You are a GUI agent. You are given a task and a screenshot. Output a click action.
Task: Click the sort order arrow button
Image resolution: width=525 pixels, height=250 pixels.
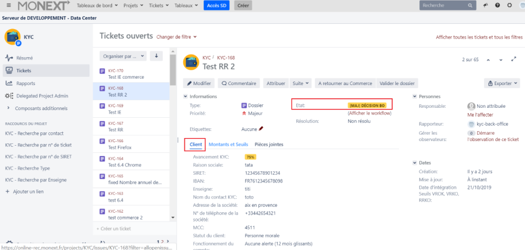(156, 56)
